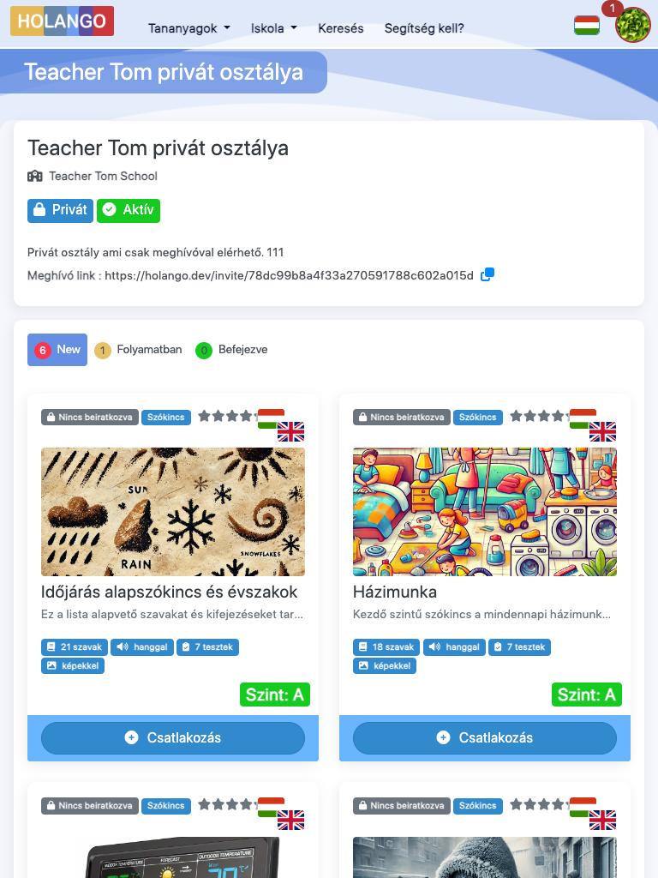Click the notification badge showing 1

(x=612, y=8)
